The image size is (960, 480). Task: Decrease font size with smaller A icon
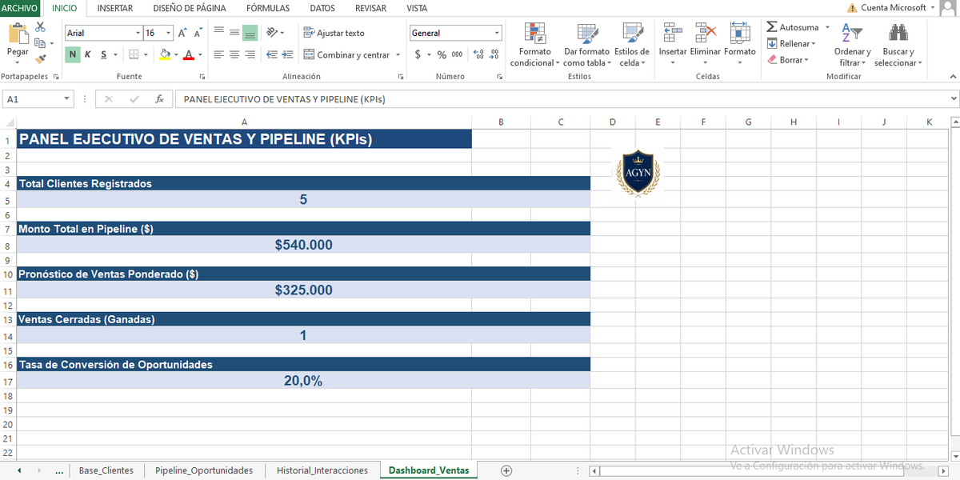click(197, 33)
